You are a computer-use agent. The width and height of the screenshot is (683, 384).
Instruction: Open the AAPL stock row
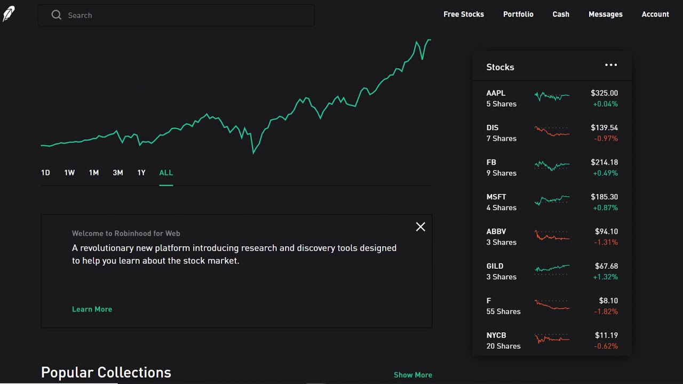click(x=552, y=98)
